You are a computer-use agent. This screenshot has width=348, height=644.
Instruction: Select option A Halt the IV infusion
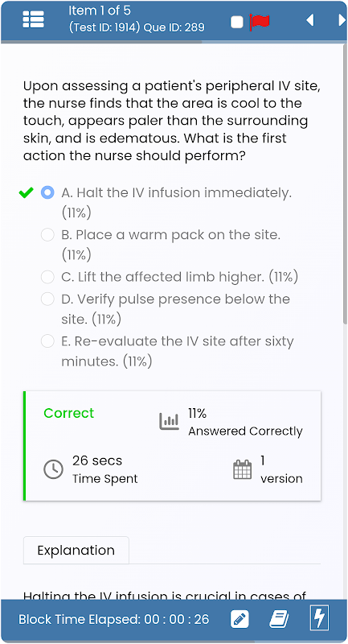[47, 192]
